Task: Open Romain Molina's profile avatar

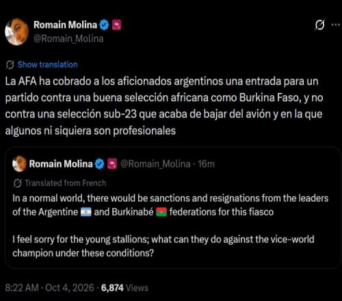Action: tap(16, 31)
